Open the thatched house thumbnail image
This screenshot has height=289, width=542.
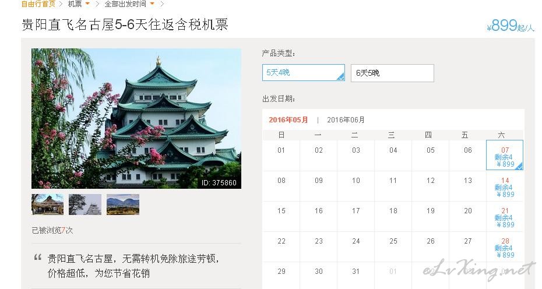47,205
